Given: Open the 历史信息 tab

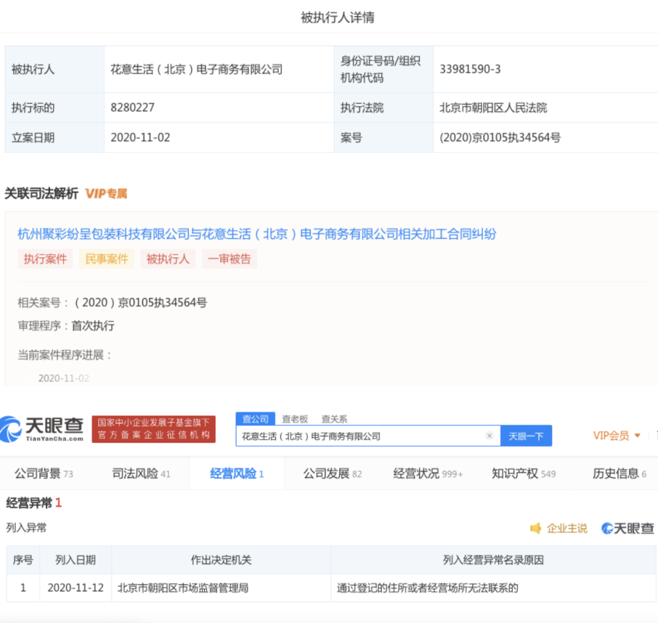Looking at the screenshot, I should (619, 474).
